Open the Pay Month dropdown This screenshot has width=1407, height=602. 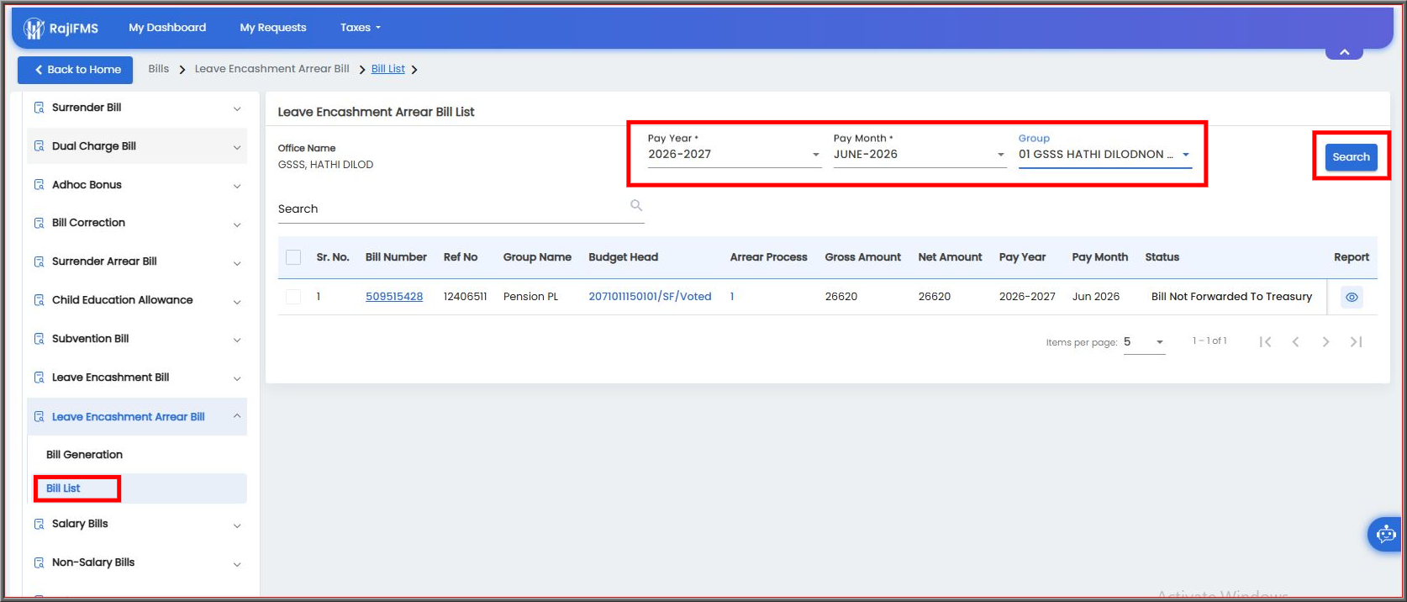point(920,155)
